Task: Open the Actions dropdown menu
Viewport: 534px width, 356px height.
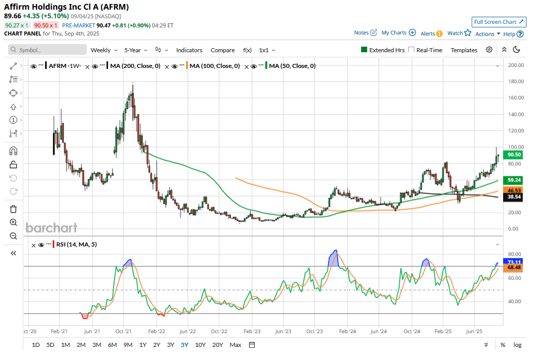Action: [488, 34]
